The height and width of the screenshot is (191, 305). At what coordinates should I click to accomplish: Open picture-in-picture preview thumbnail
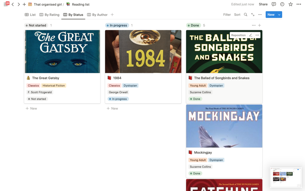pos(286,177)
